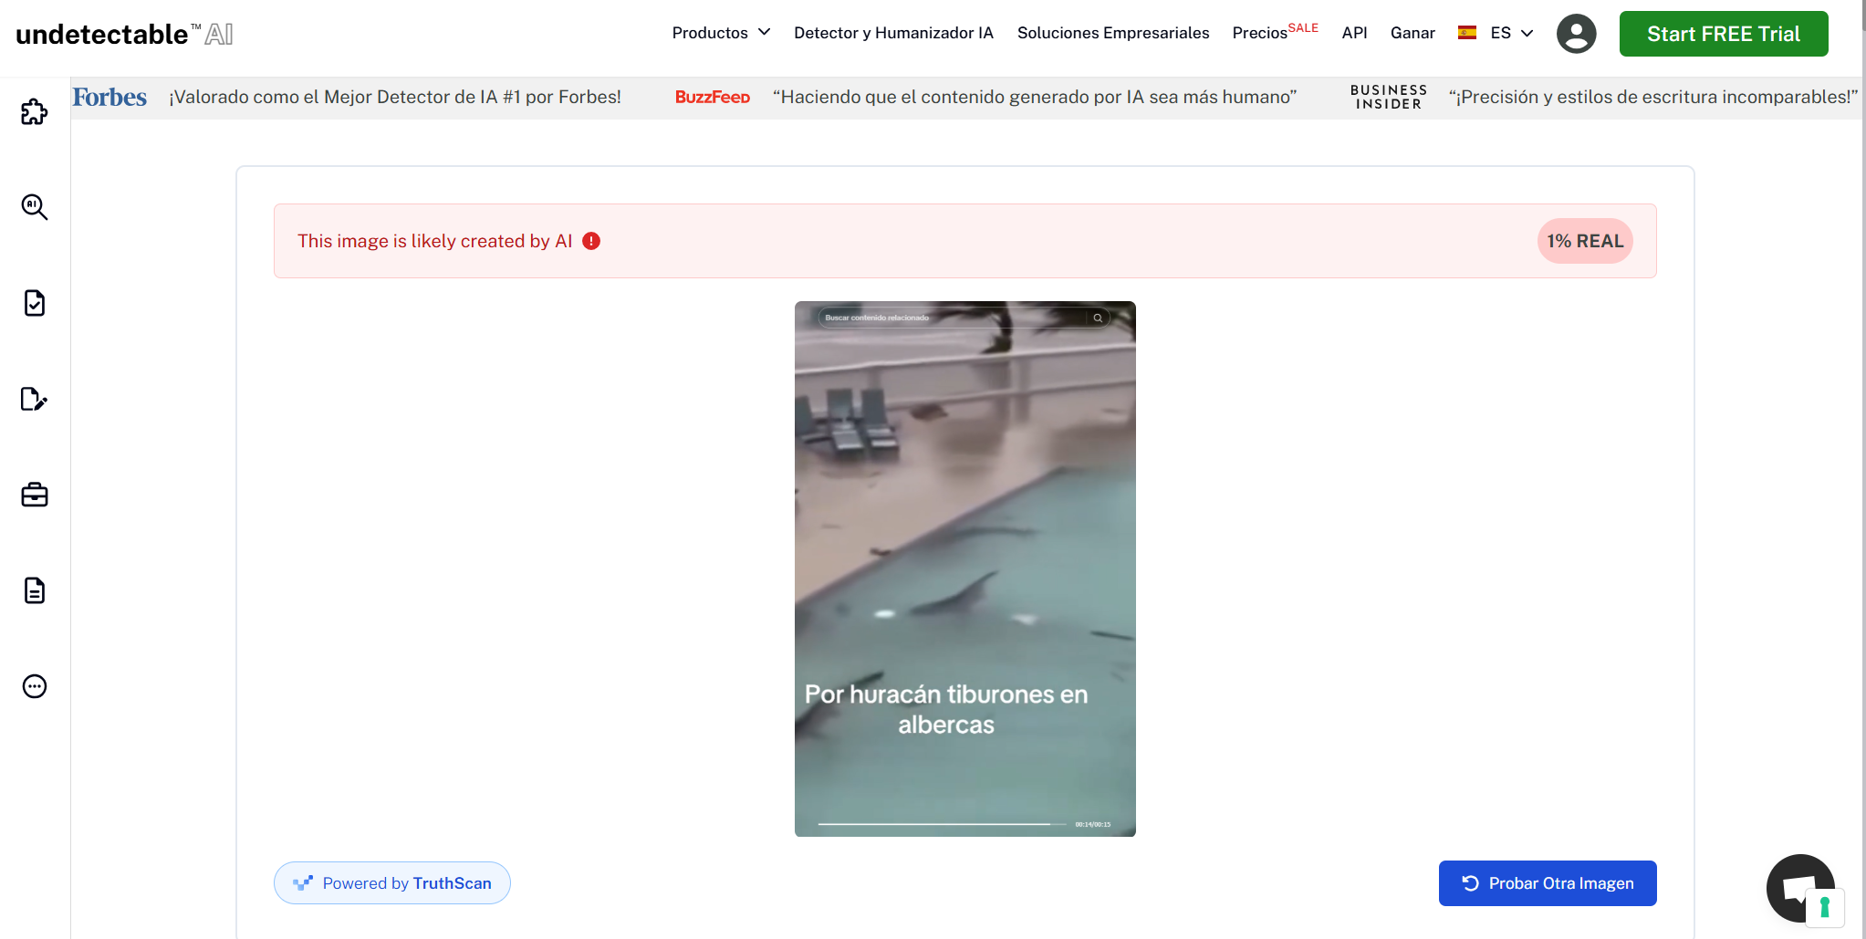Click the puzzle piece extension sidebar icon
Image resolution: width=1866 pixels, height=939 pixels.
pyautogui.click(x=34, y=112)
